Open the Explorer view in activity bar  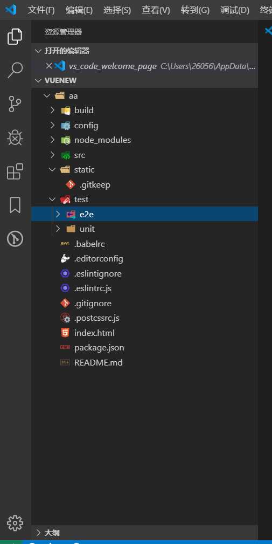(15, 37)
